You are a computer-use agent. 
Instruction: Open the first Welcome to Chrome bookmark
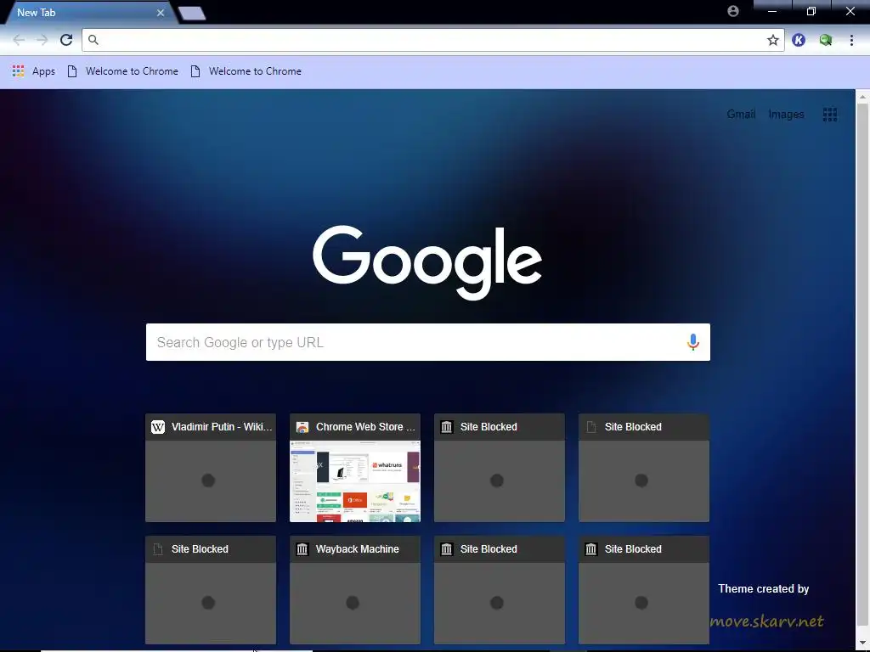123,71
